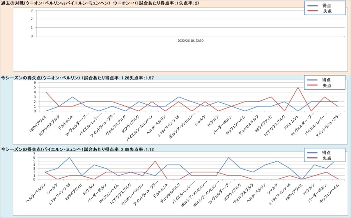Click 1. FSV マインツ 05 label in Union Berlin chart
The width and height of the screenshot is (351, 218).
(168, 126)
